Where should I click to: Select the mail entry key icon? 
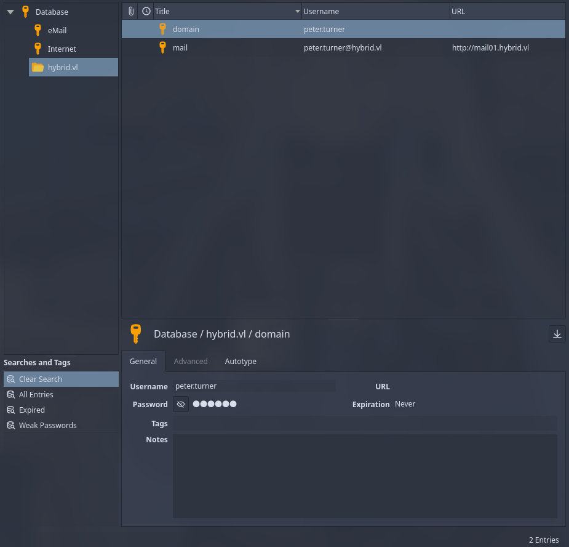[162, 47]
